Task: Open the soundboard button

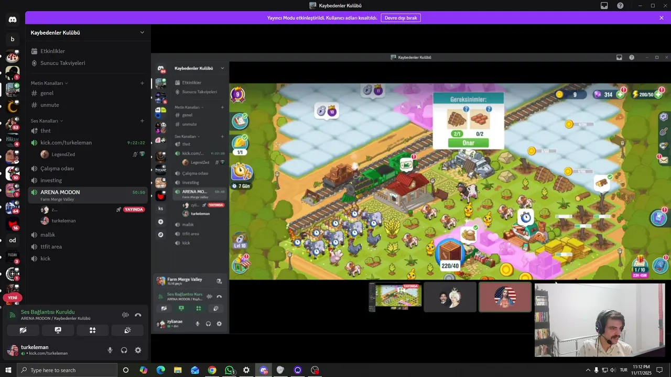Action: pyautogui.click(x=127, y=330)
